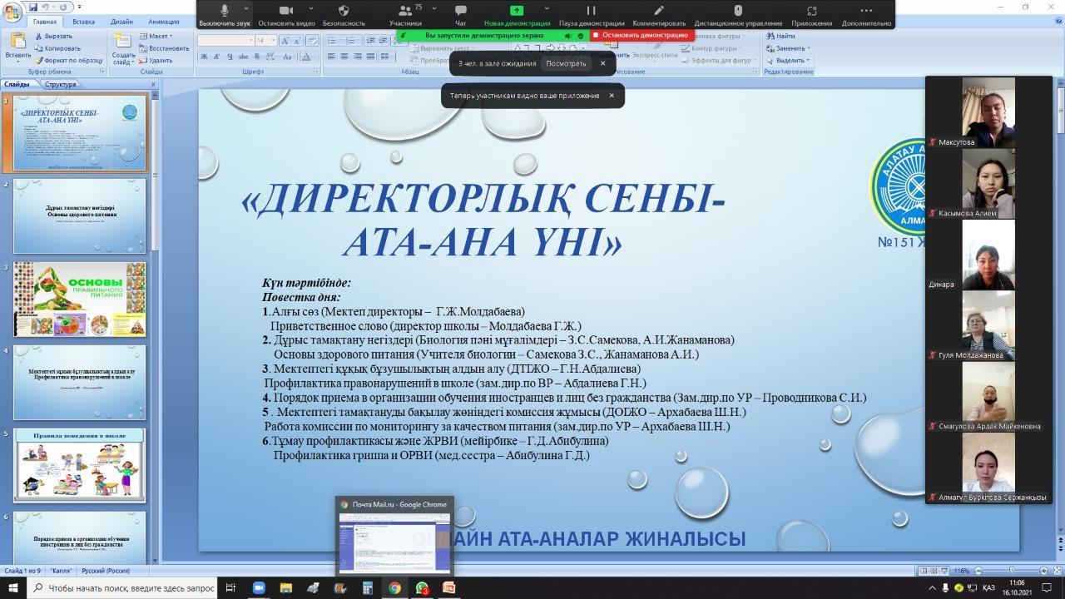The height and width of the screenshot is (599, 1065).
Task: Open the Participants panel
Action: pyautogui.click(x=405, y=12)
